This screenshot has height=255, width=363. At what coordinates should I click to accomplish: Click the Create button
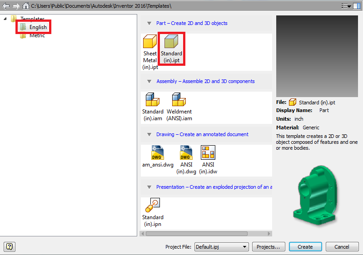305,247
